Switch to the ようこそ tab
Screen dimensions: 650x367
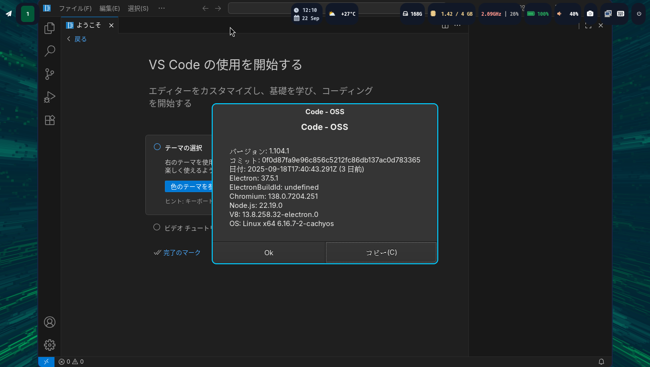point(90,25)
